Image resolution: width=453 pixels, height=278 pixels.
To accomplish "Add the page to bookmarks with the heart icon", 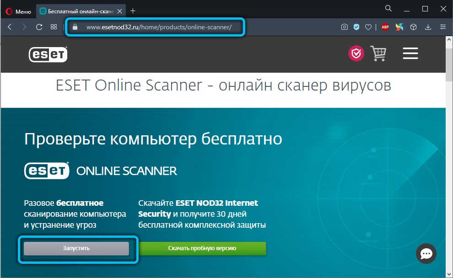I will (x=368, y=27).
